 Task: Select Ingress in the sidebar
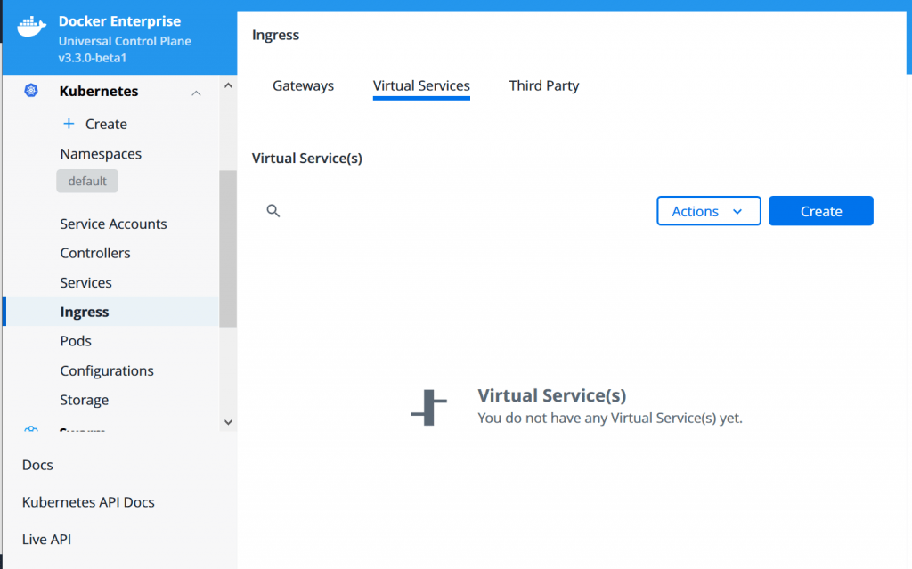click(x=111, y=312)
